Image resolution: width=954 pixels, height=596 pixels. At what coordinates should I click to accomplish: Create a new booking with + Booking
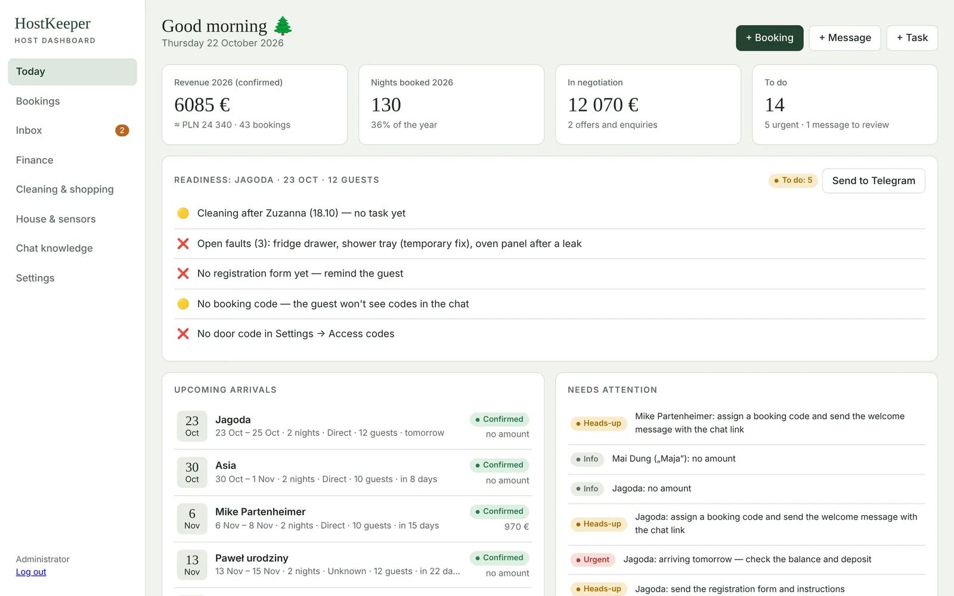(769, 38)
